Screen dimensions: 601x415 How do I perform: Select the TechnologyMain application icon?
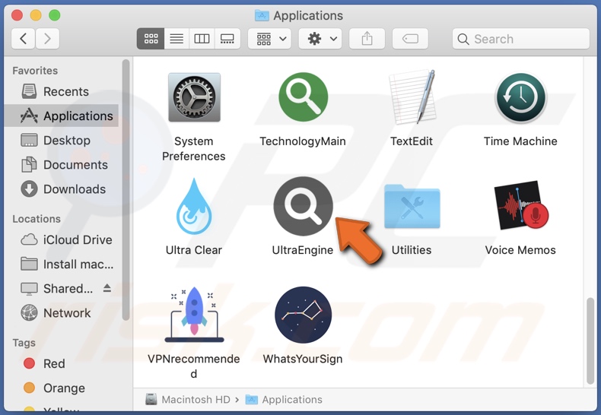[303, 97]
